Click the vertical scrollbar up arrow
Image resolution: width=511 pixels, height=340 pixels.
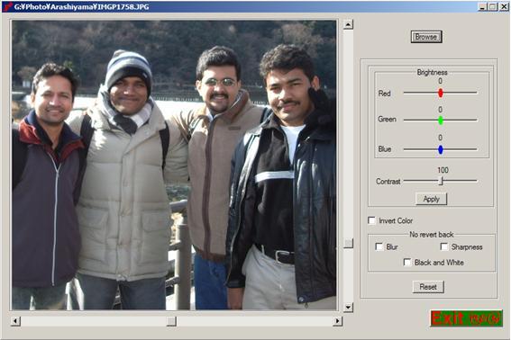pos(348,24)
